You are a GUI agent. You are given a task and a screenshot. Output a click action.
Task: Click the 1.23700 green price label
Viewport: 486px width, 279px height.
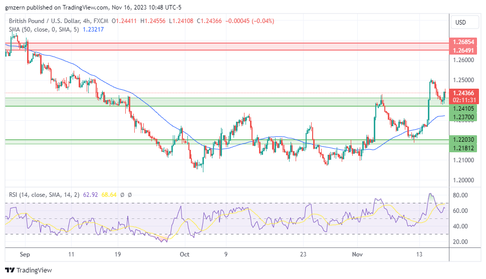coord(463,117)
